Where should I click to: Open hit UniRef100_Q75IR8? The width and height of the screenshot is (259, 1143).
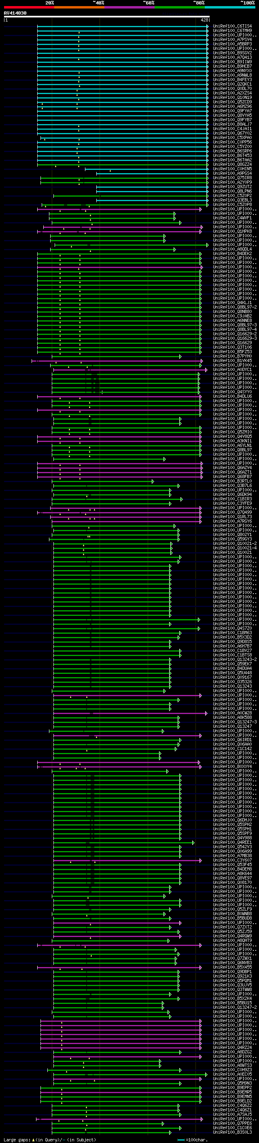(232, 178)
